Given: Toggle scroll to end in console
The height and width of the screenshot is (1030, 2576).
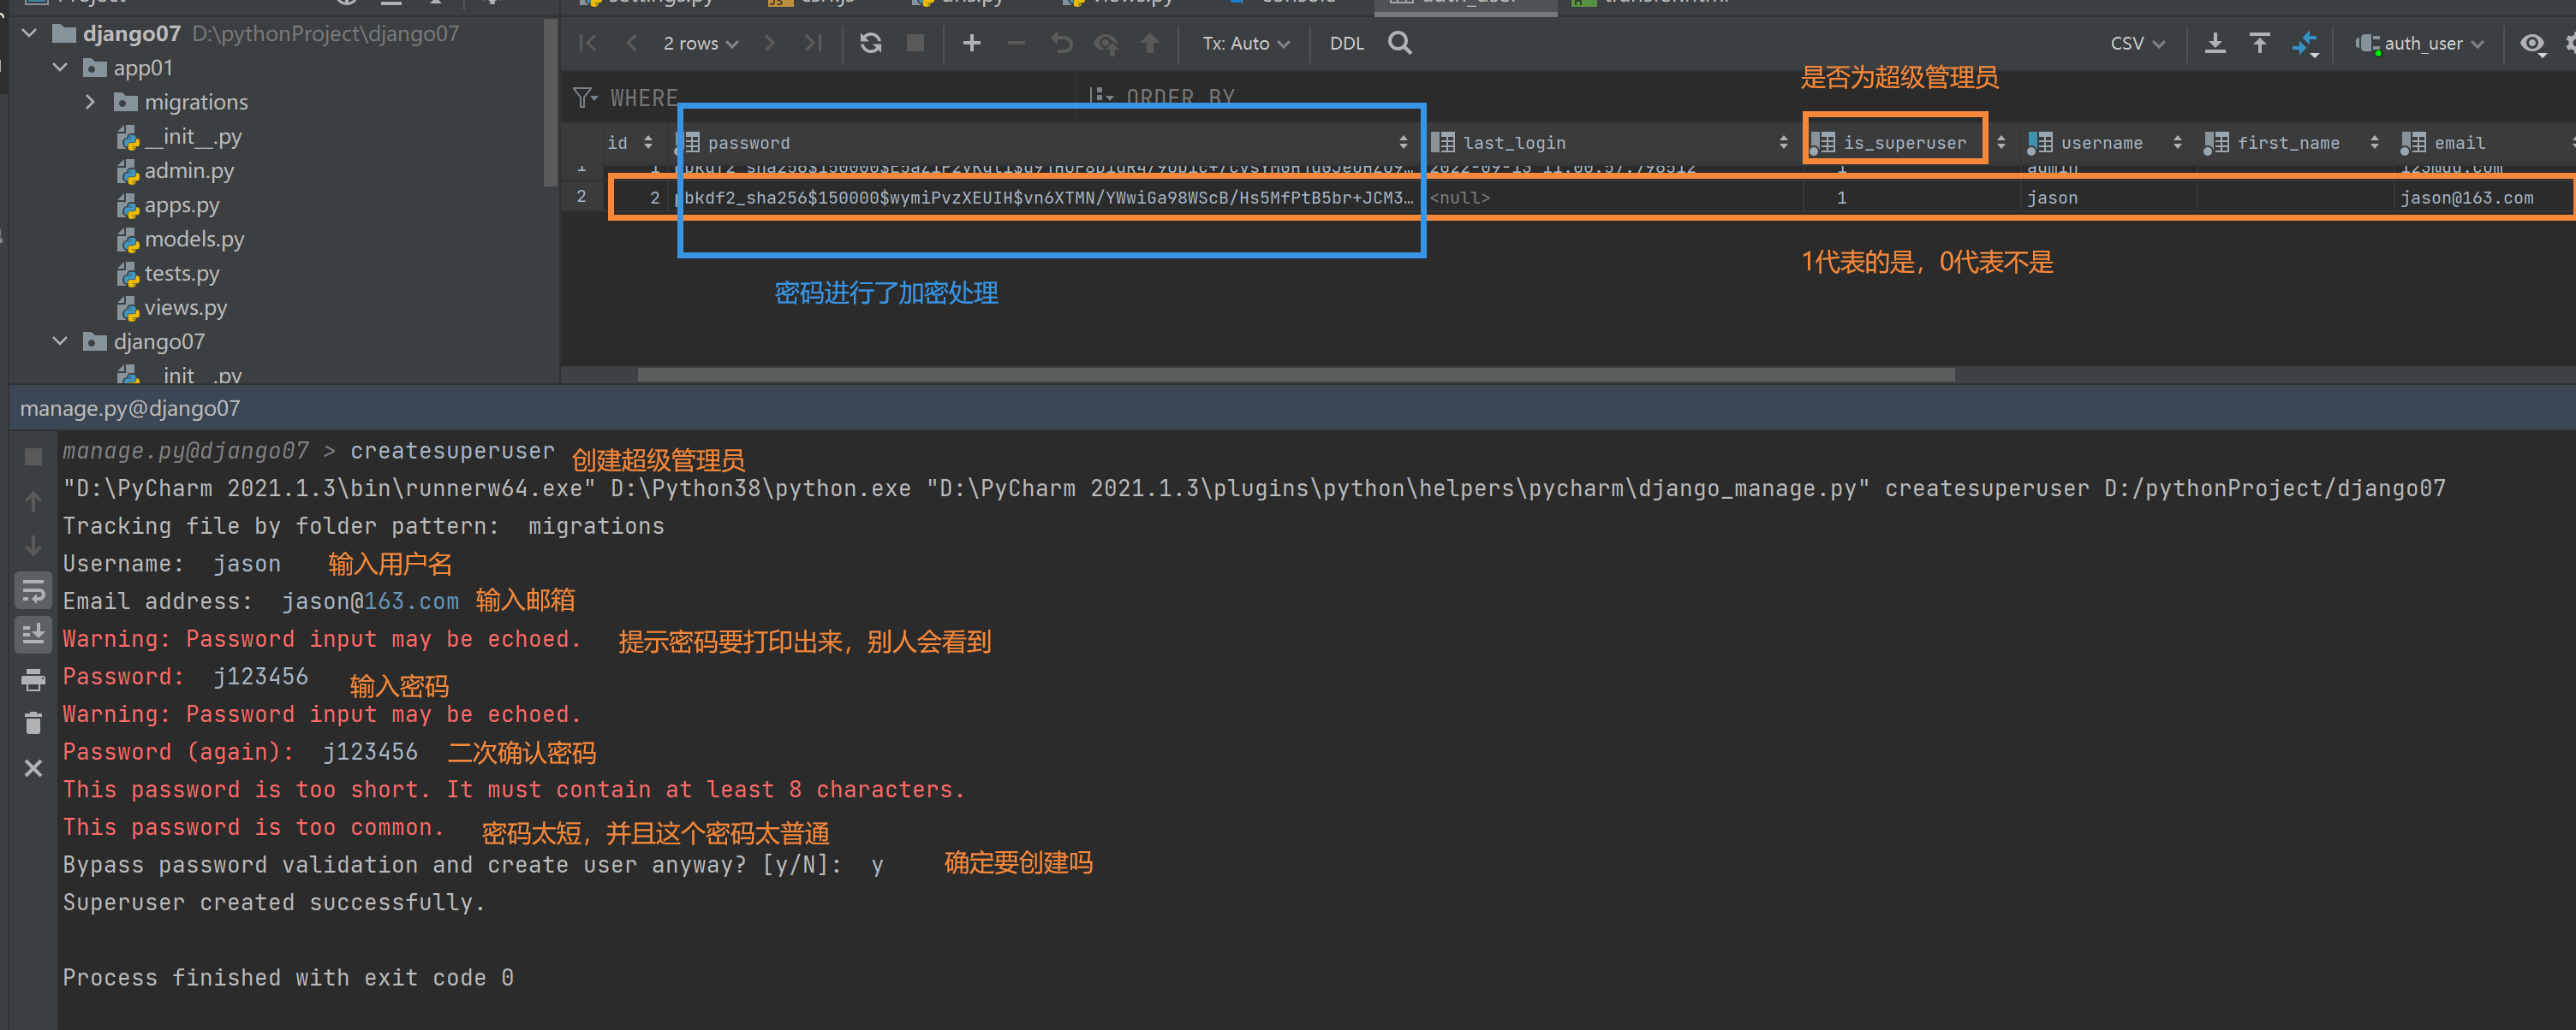Looking at the screenshot, I should coord(33,635).
